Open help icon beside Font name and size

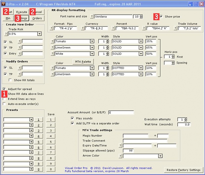[x=92, y=17]
